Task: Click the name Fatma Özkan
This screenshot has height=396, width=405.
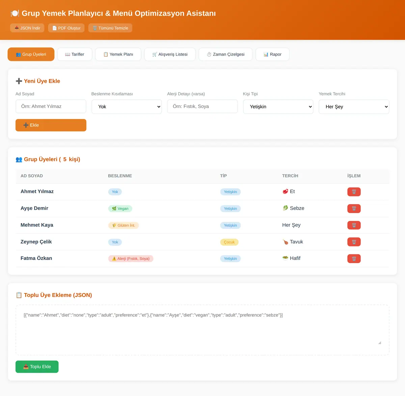Action: coord(36,258)
